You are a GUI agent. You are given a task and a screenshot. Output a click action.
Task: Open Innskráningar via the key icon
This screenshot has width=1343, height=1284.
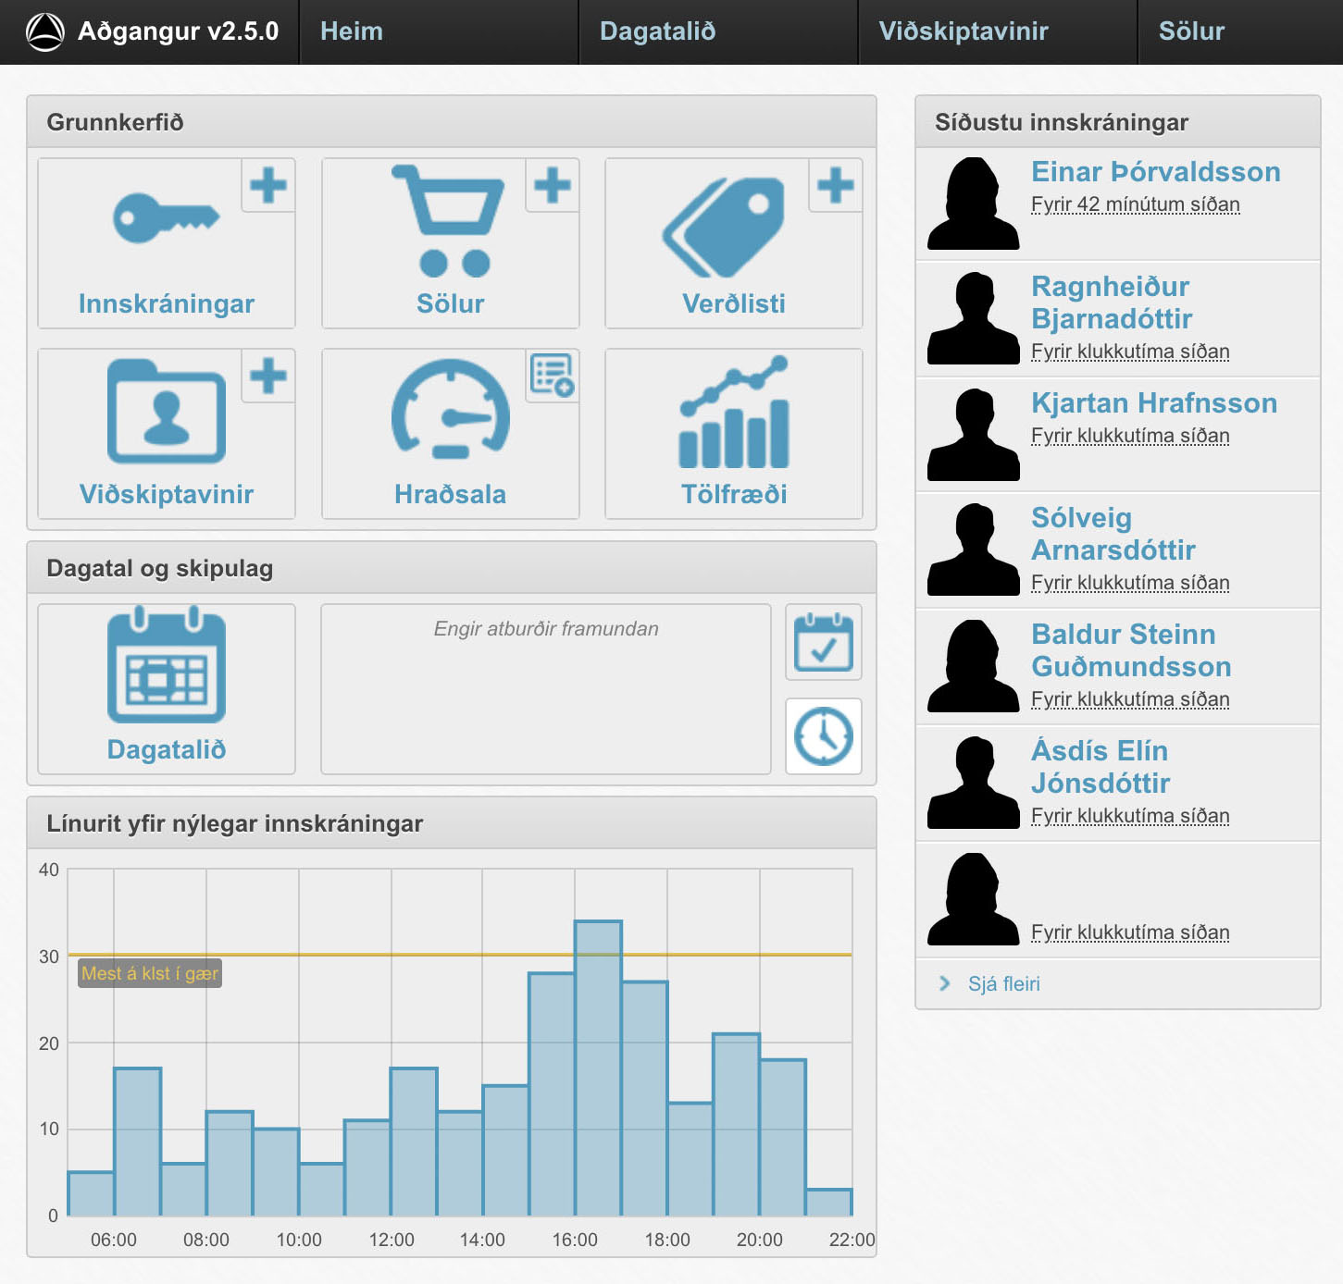tap(166, 219)
